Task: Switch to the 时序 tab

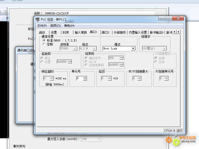Action: (66, 32)
